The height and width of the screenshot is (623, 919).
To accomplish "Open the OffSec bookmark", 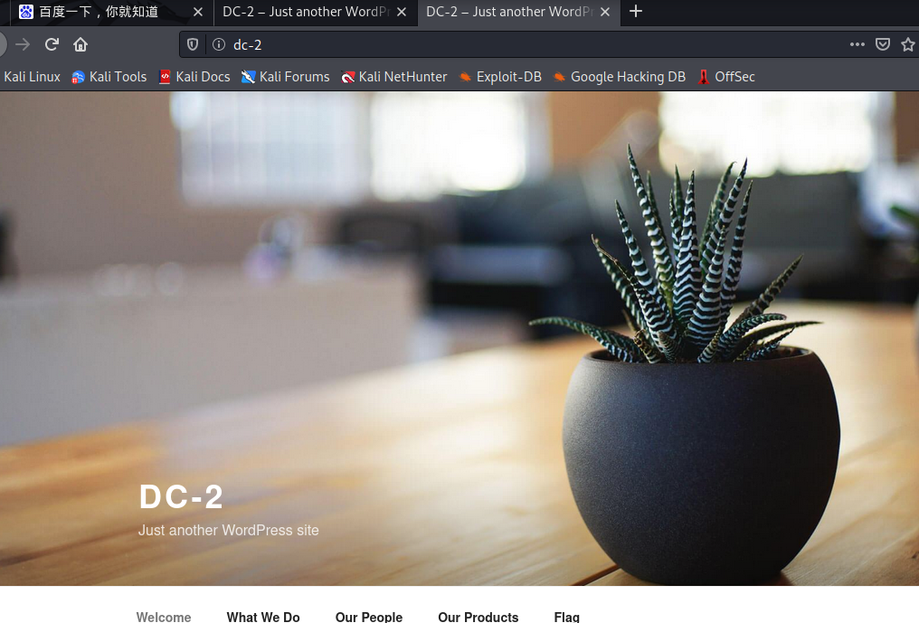I will [726, 77].
